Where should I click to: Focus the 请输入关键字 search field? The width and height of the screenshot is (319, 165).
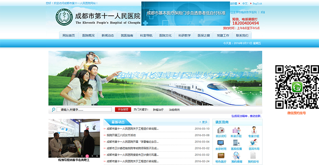(x=84, y=110)
